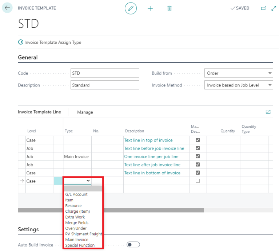Viewport: 279px width, 251px height.
Task: Choose Charge (Item) in Type list
Action: point(83,211)
